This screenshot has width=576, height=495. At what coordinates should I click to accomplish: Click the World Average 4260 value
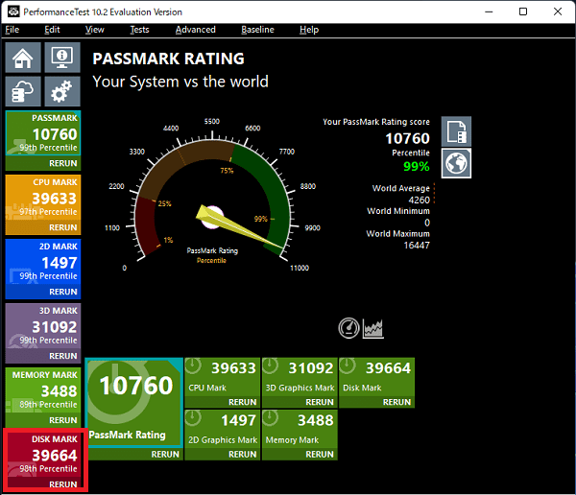point(420,200)
